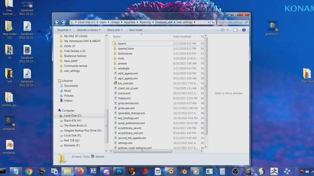Select Computer in navigation pane
Image resolution: width=314 pixels, height=176 pixels.
point(68,110)
